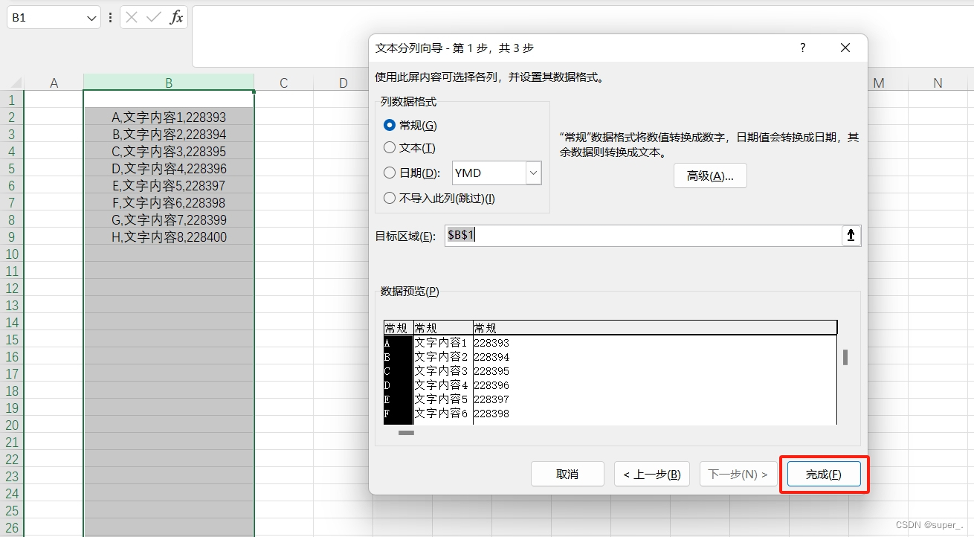The height and width of the screenshot is (537, 974).
Task: Open the 高级(A) advanced settings
Action: point(709,176)
